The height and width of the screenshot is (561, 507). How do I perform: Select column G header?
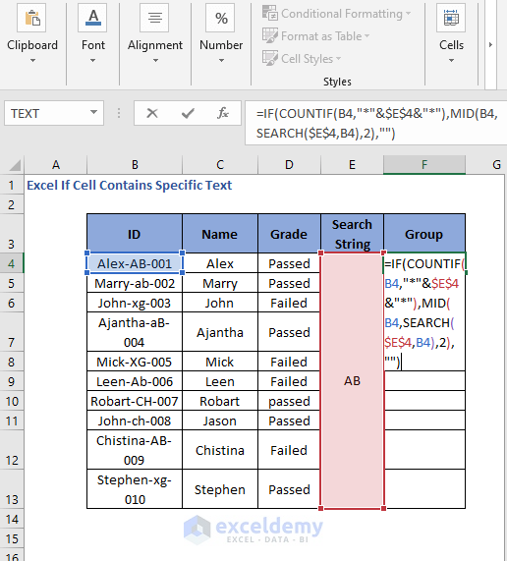point(486,165)
